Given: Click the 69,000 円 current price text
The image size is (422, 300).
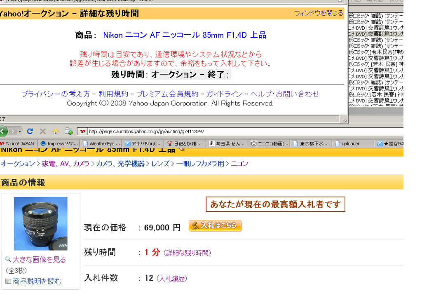Looking at the screenshot, I should coord(162,227).
